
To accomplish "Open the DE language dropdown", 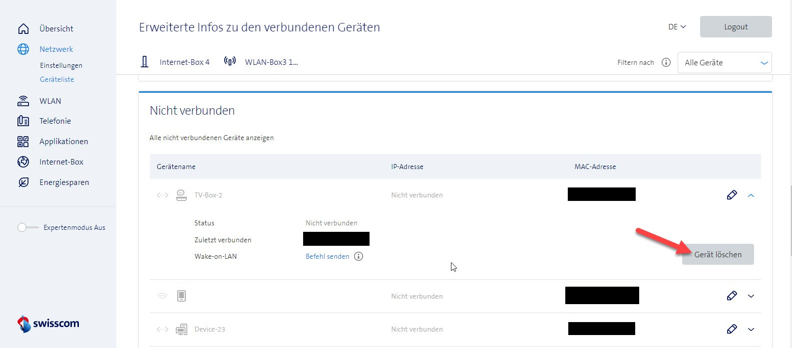I will [677, 27].
